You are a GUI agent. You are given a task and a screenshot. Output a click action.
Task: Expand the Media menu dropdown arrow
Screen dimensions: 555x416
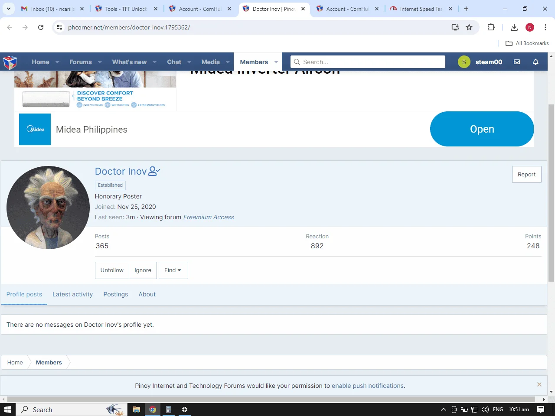[x=228, y=62]
